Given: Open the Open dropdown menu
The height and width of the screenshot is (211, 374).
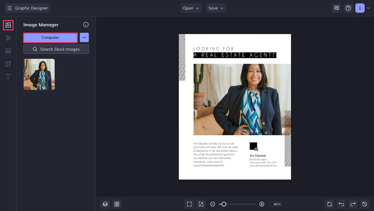Looking at the screenshot, I should point(191,8).
